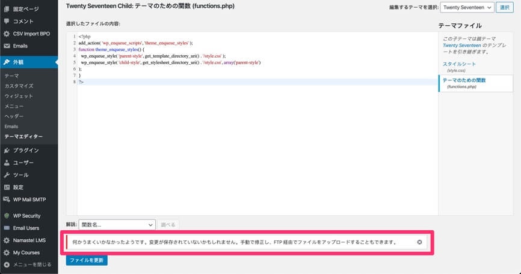Click the Namaste! LMS gear icon
Image resolution: width=521 pixels, height=274 pixels.
point(7,240)
